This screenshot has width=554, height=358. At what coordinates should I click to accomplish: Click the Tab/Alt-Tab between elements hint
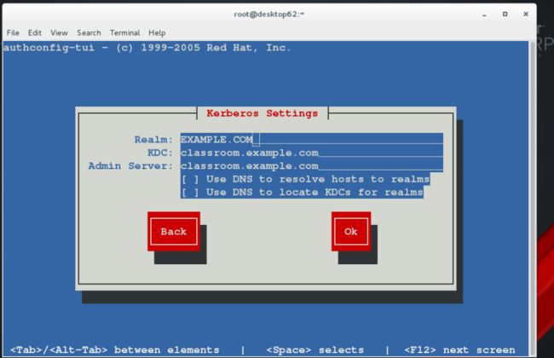[x=114, y=349]
